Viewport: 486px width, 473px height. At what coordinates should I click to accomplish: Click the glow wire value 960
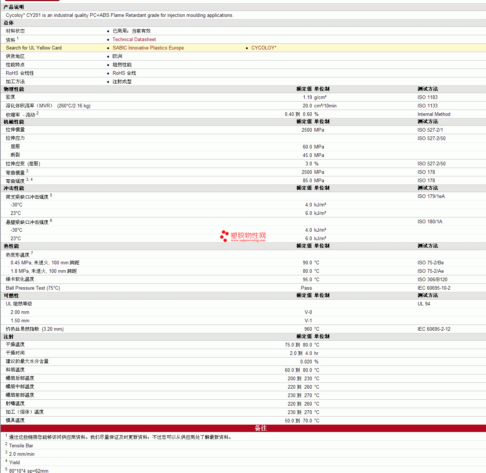pyautogui.click(x=308, y=329)
